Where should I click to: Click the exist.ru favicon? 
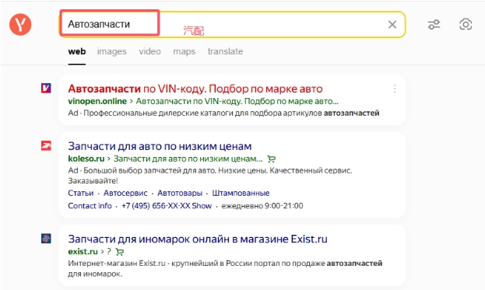coord(46,238)
